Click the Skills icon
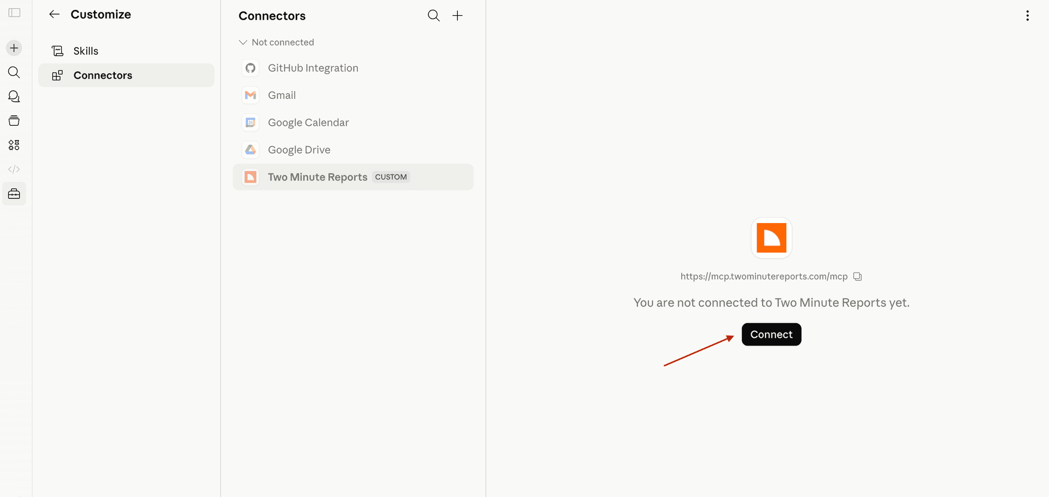The width and height of the screenshot is (1049, 497). [x=57, y=51]
